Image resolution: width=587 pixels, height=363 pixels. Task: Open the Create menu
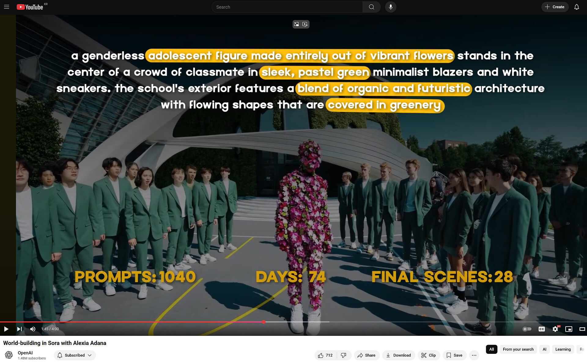point(555,7)
